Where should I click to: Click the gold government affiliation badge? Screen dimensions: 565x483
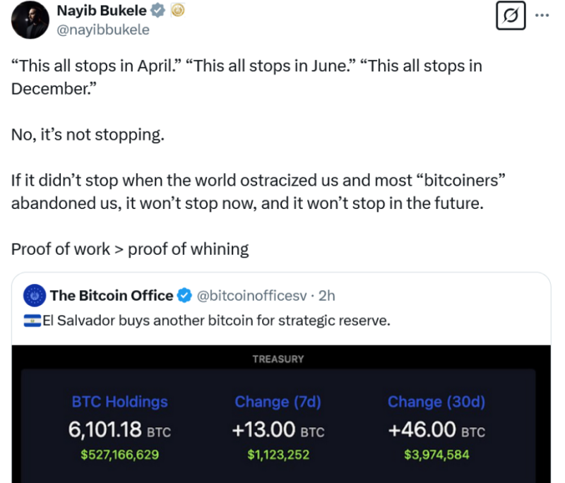tap(177, 11)
